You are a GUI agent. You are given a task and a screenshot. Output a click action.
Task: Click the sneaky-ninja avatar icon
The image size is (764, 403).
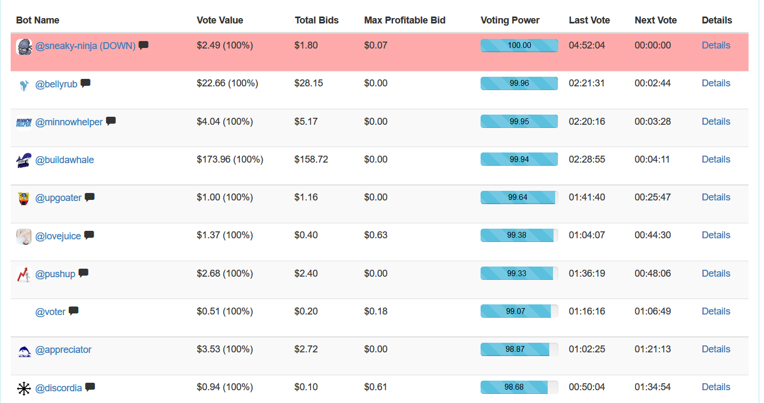pyautogui.click(x=24, y=46)
